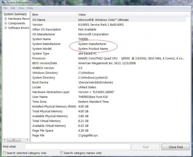193x157 pixels.
Task: Click the Eastern Standard Time value
Action: pyautogui.click(x=93, y=102)
